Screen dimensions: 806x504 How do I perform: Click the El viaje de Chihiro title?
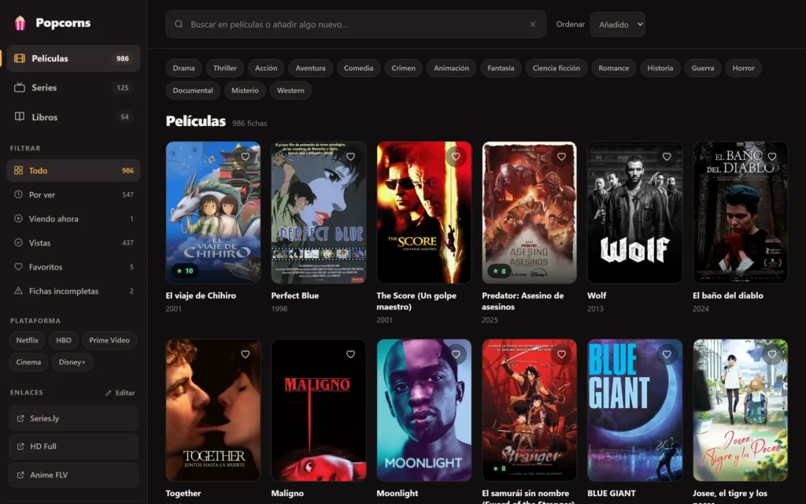pos(201,296)
